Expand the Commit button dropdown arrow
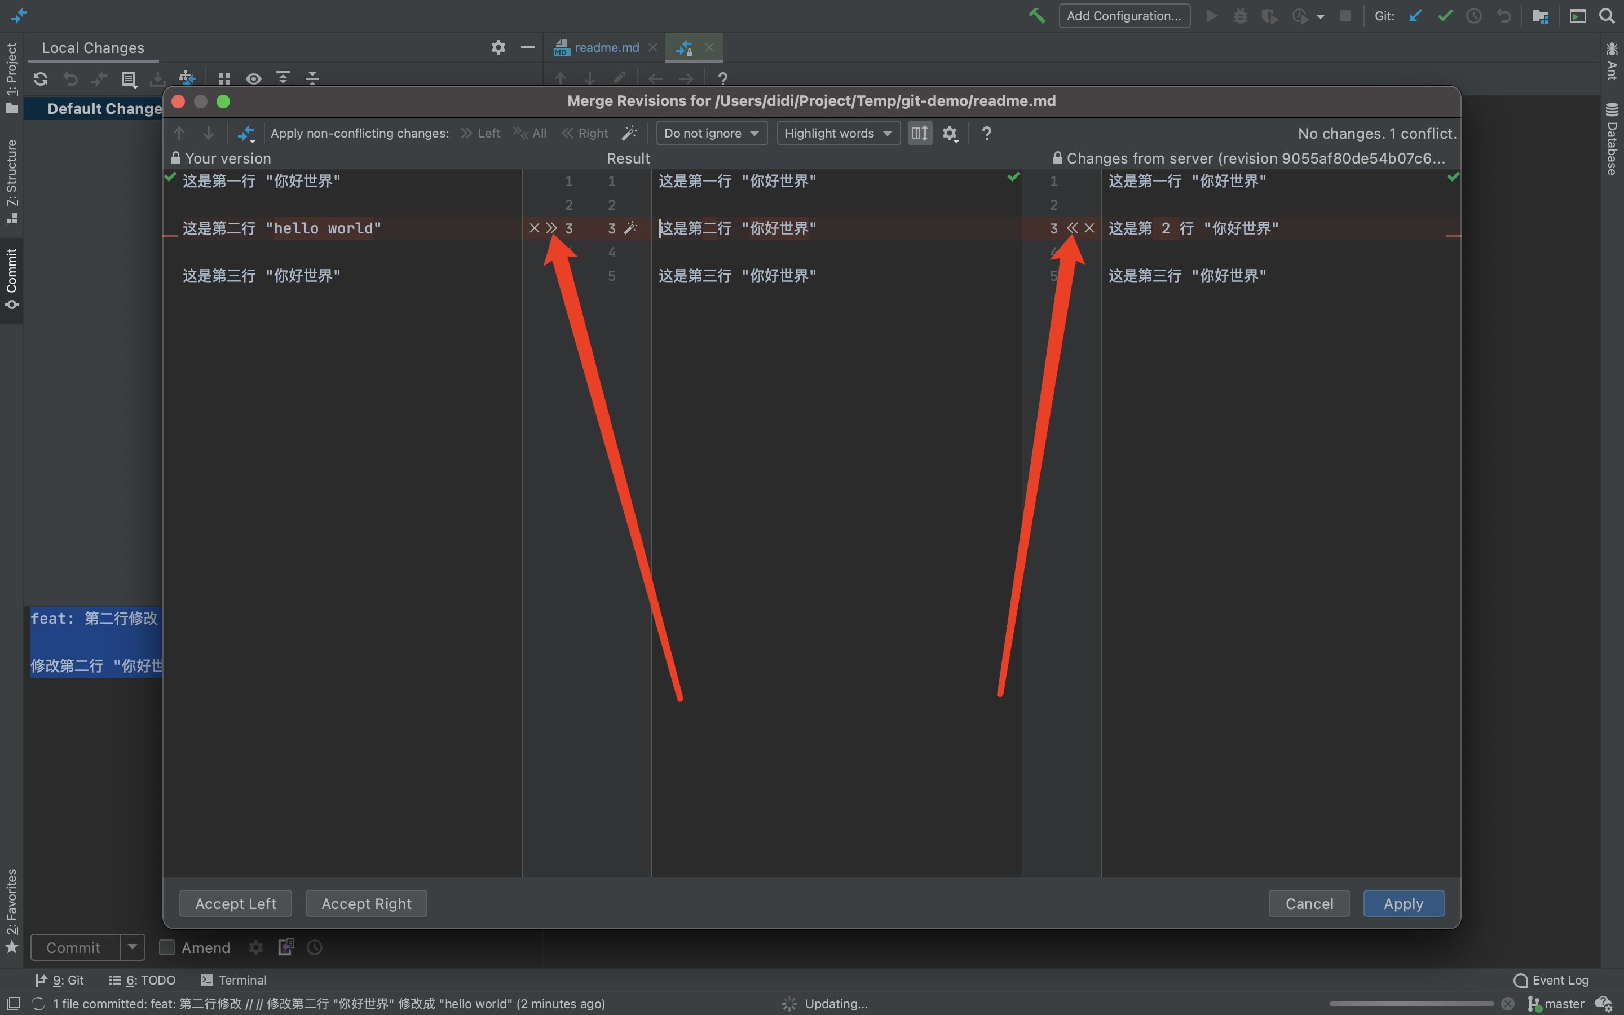The height and width of the screenshot is (1015, 1624). [132, 947]
